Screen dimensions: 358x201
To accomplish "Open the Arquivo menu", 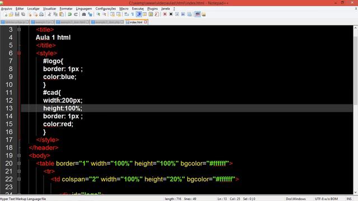I will 7,9.
